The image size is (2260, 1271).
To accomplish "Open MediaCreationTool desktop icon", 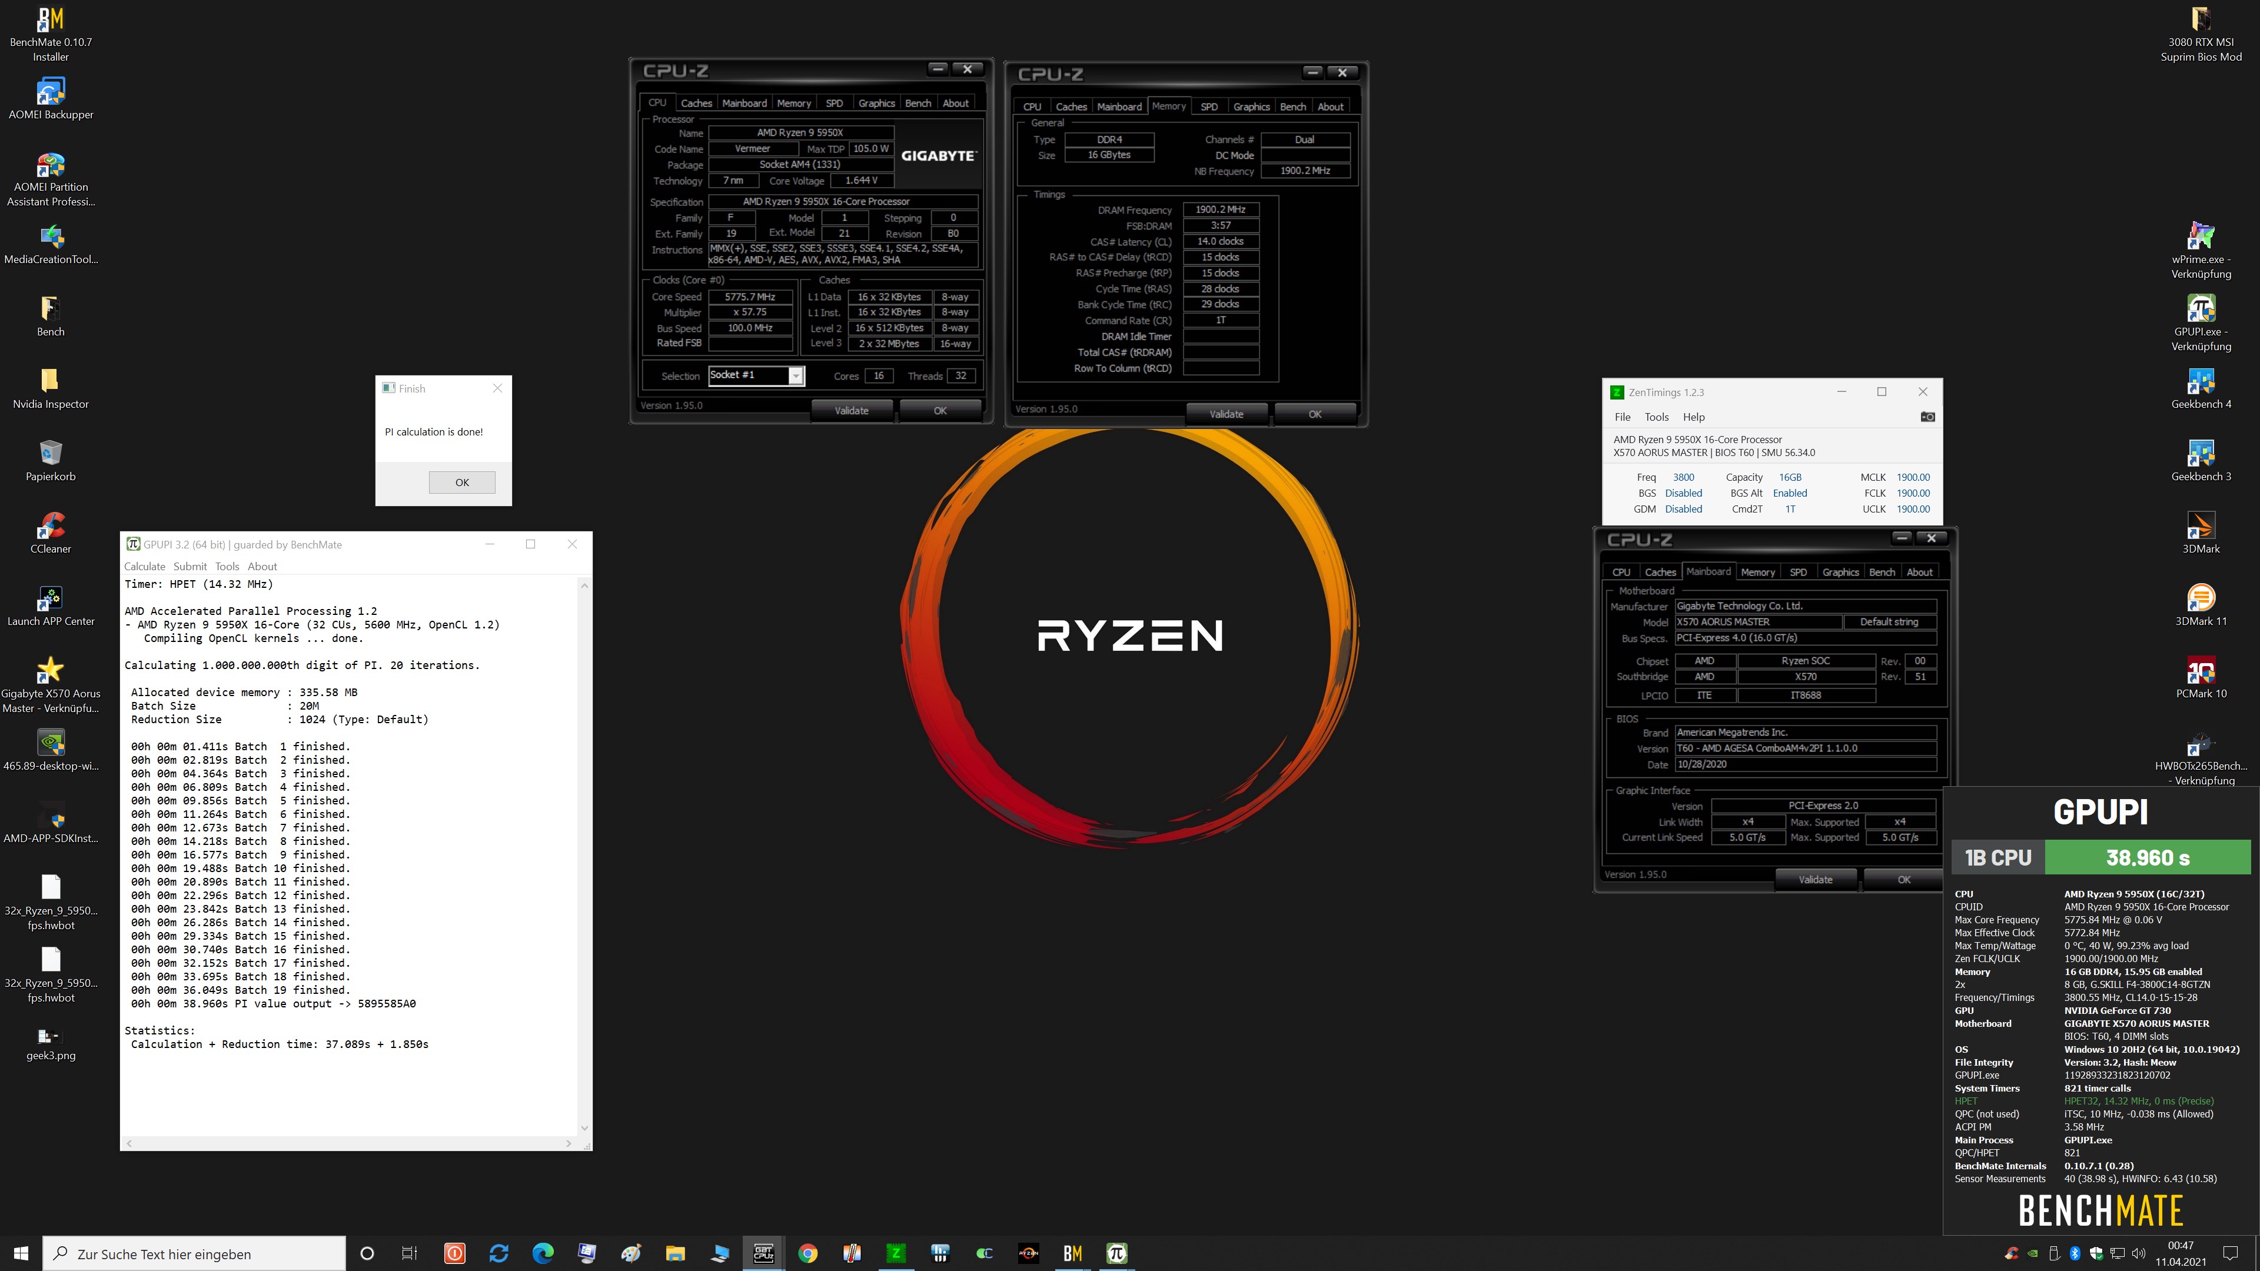I will (51, 244).
